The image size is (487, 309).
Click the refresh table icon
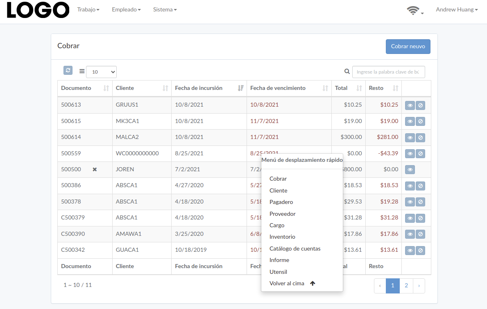tap(68, 70)
